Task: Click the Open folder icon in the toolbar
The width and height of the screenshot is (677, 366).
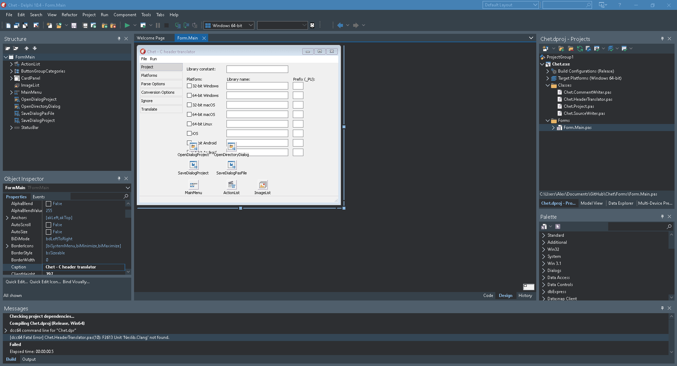Action: point(59,25)
